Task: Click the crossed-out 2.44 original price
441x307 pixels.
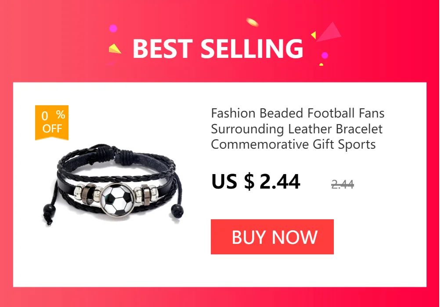Action: coord(342,184)
